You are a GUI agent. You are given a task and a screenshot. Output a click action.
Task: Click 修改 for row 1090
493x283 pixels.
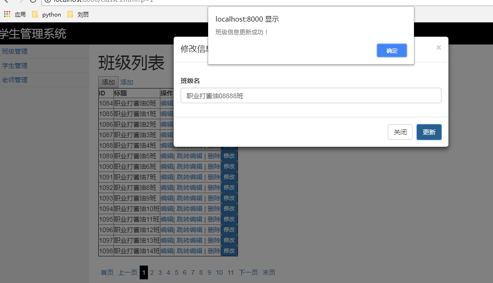pos(229,166)
